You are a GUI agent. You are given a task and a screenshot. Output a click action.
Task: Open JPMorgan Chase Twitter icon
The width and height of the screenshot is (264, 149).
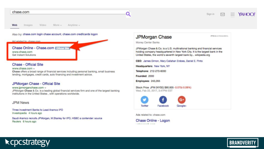[x=144, y=100]
